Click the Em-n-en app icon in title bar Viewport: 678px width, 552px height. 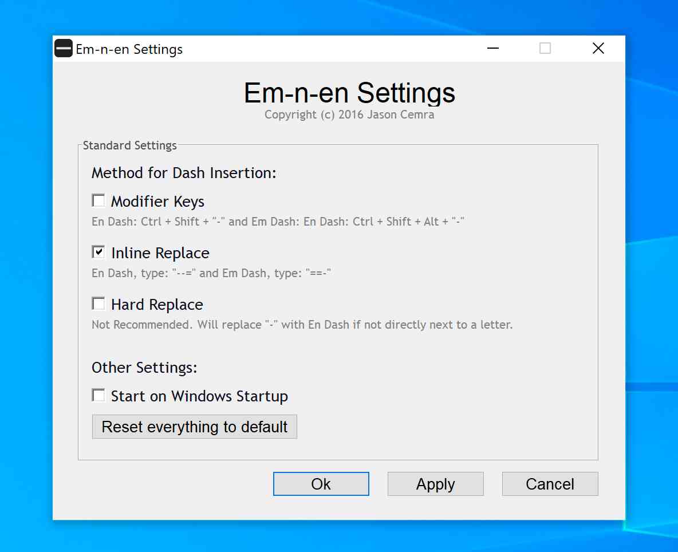tap(64, 49)
